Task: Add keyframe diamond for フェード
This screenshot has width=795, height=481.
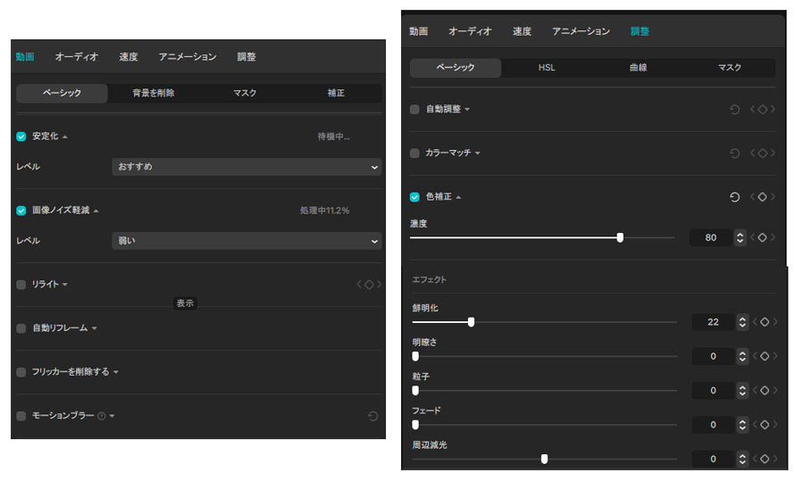Action: 765,425
